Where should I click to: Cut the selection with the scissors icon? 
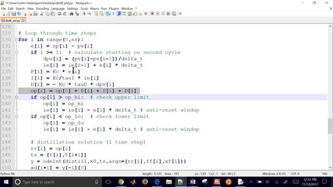point(42,14)
